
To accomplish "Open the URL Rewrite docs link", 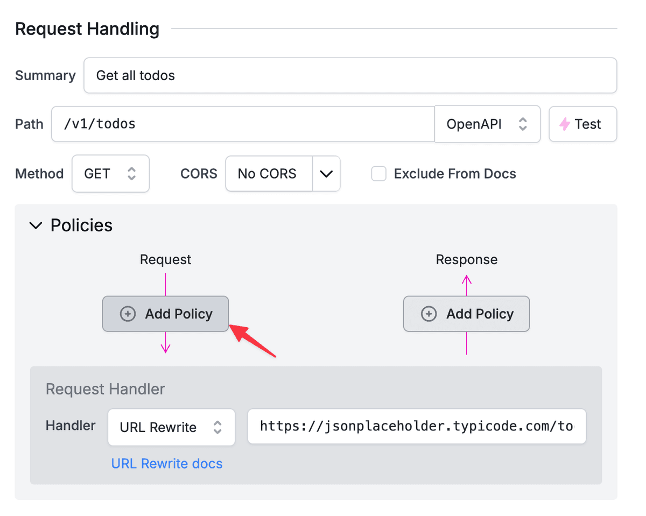I will click(167, 464).
